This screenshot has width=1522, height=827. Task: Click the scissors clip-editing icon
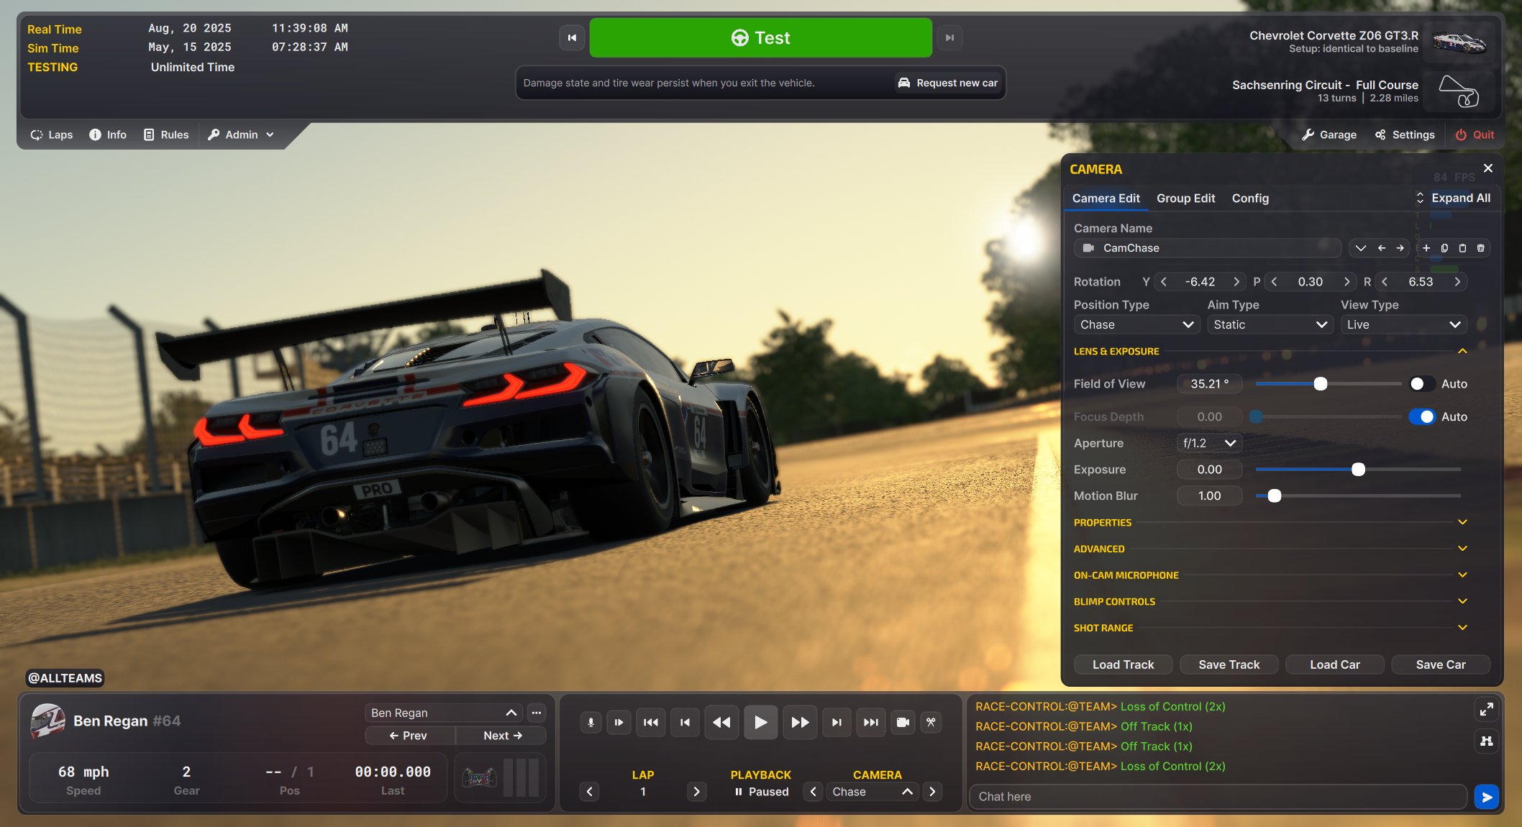[x=931, y=722]
